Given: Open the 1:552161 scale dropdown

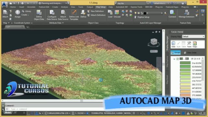Looking at the screenshot, I should click(x=79, y=113).
